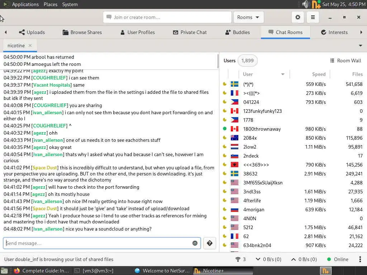Click username ivan_allerson in the soundcloud message
Viewport: 367px width, 275px height.
[x=48, y=229]
